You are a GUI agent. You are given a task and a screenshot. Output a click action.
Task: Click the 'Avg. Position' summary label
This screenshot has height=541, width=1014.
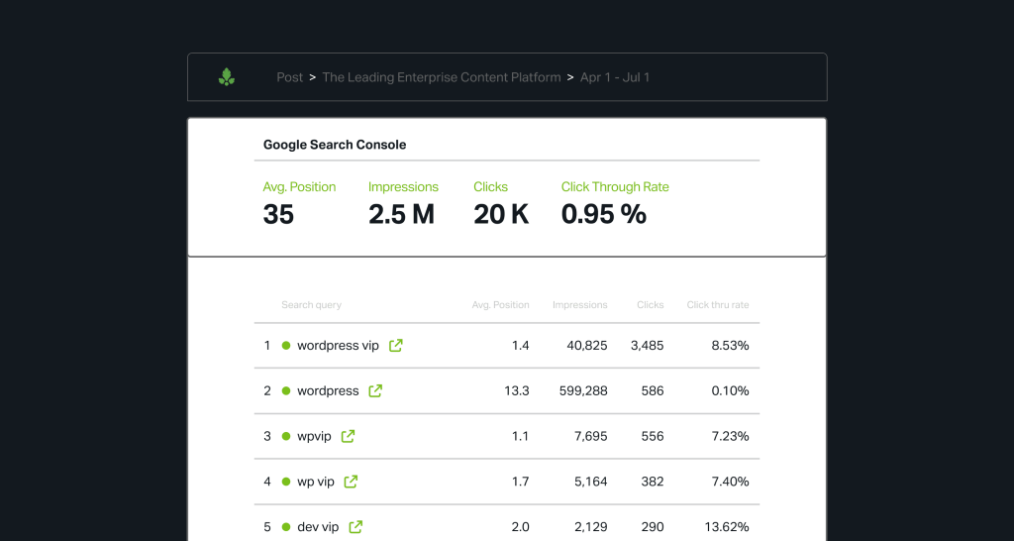pos(299,187)
